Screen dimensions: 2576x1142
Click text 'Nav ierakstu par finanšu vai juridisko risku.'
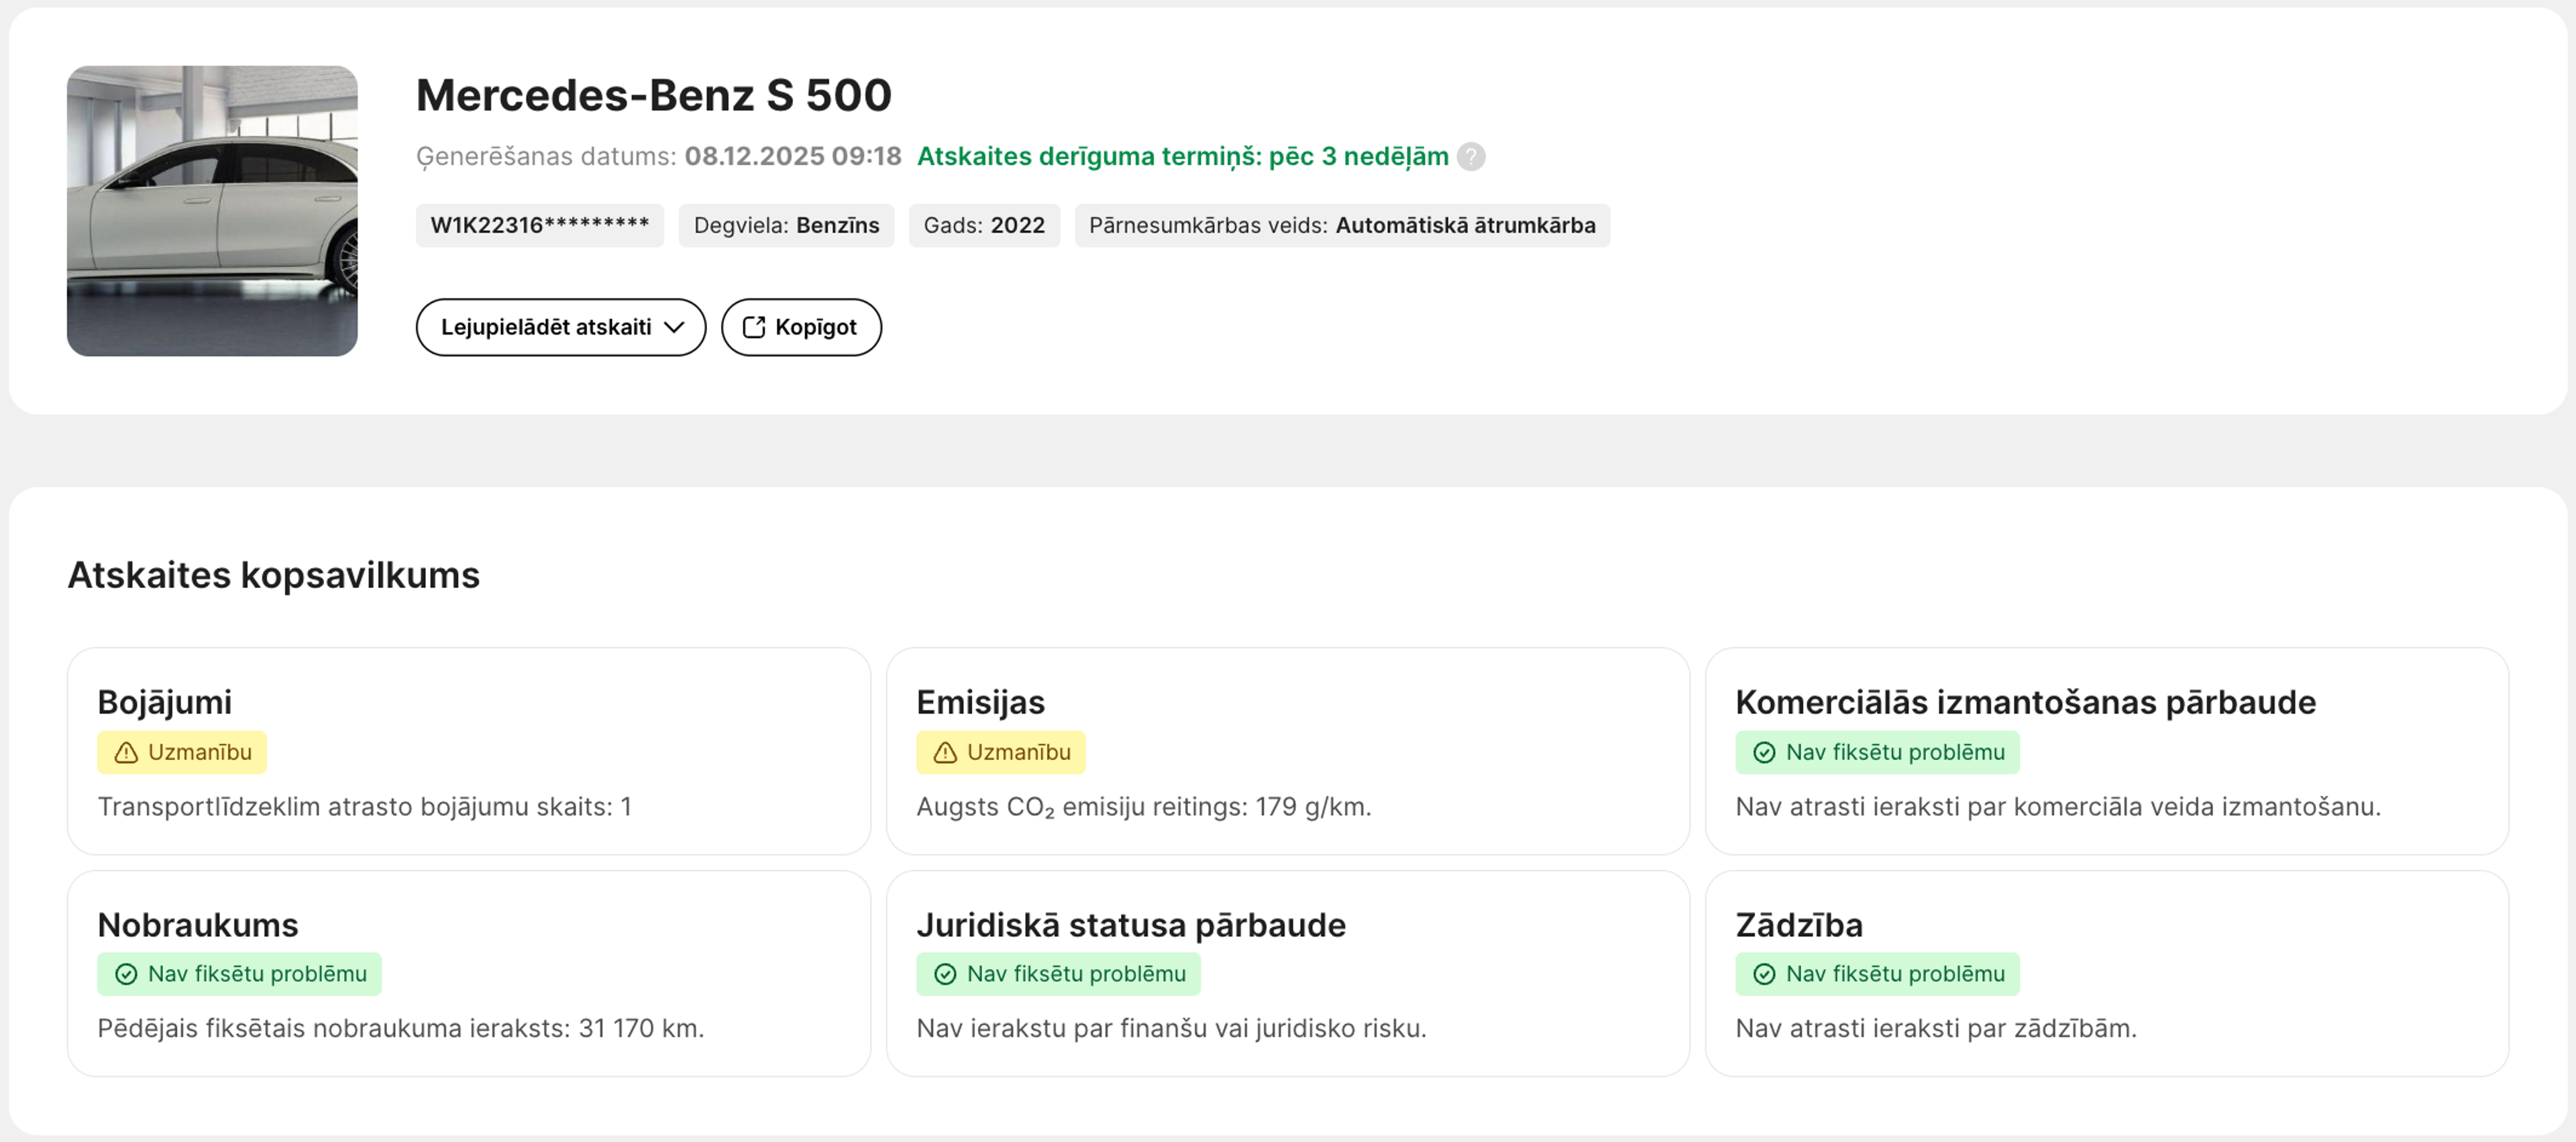coord(1171,1029)
